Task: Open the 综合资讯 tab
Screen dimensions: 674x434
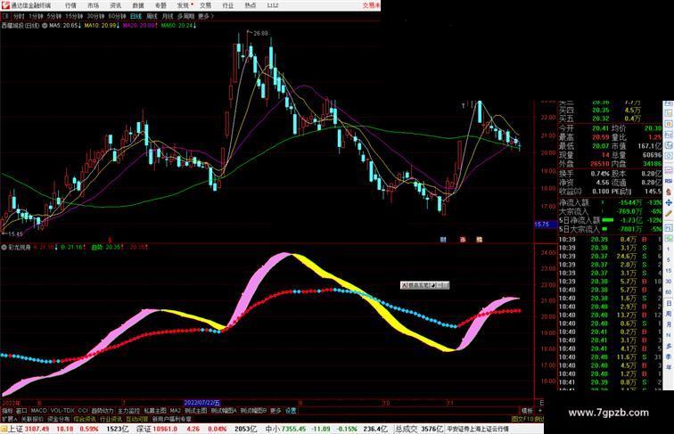Action: click(x=85, y=419)
